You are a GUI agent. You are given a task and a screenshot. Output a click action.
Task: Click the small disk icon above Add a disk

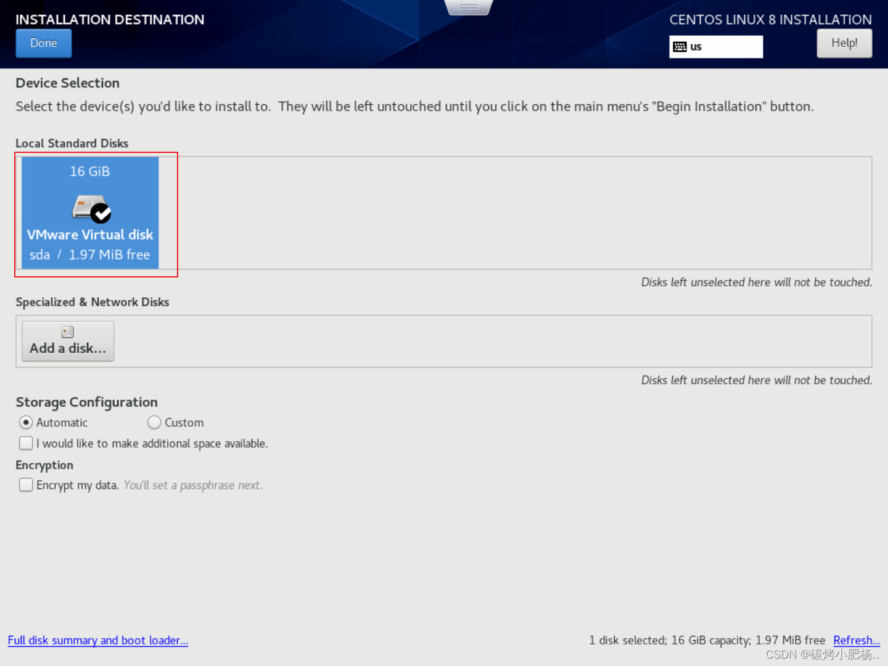coord(68,332)
